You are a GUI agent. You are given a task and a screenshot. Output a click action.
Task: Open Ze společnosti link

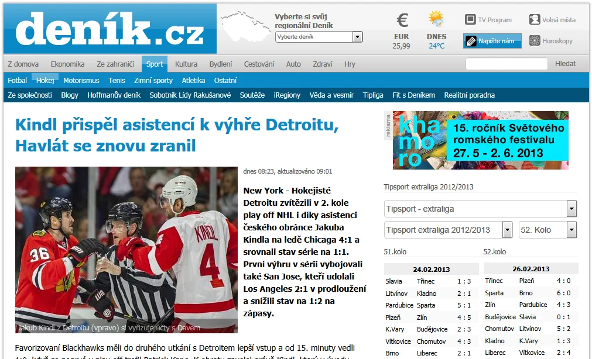pos(30,95)
